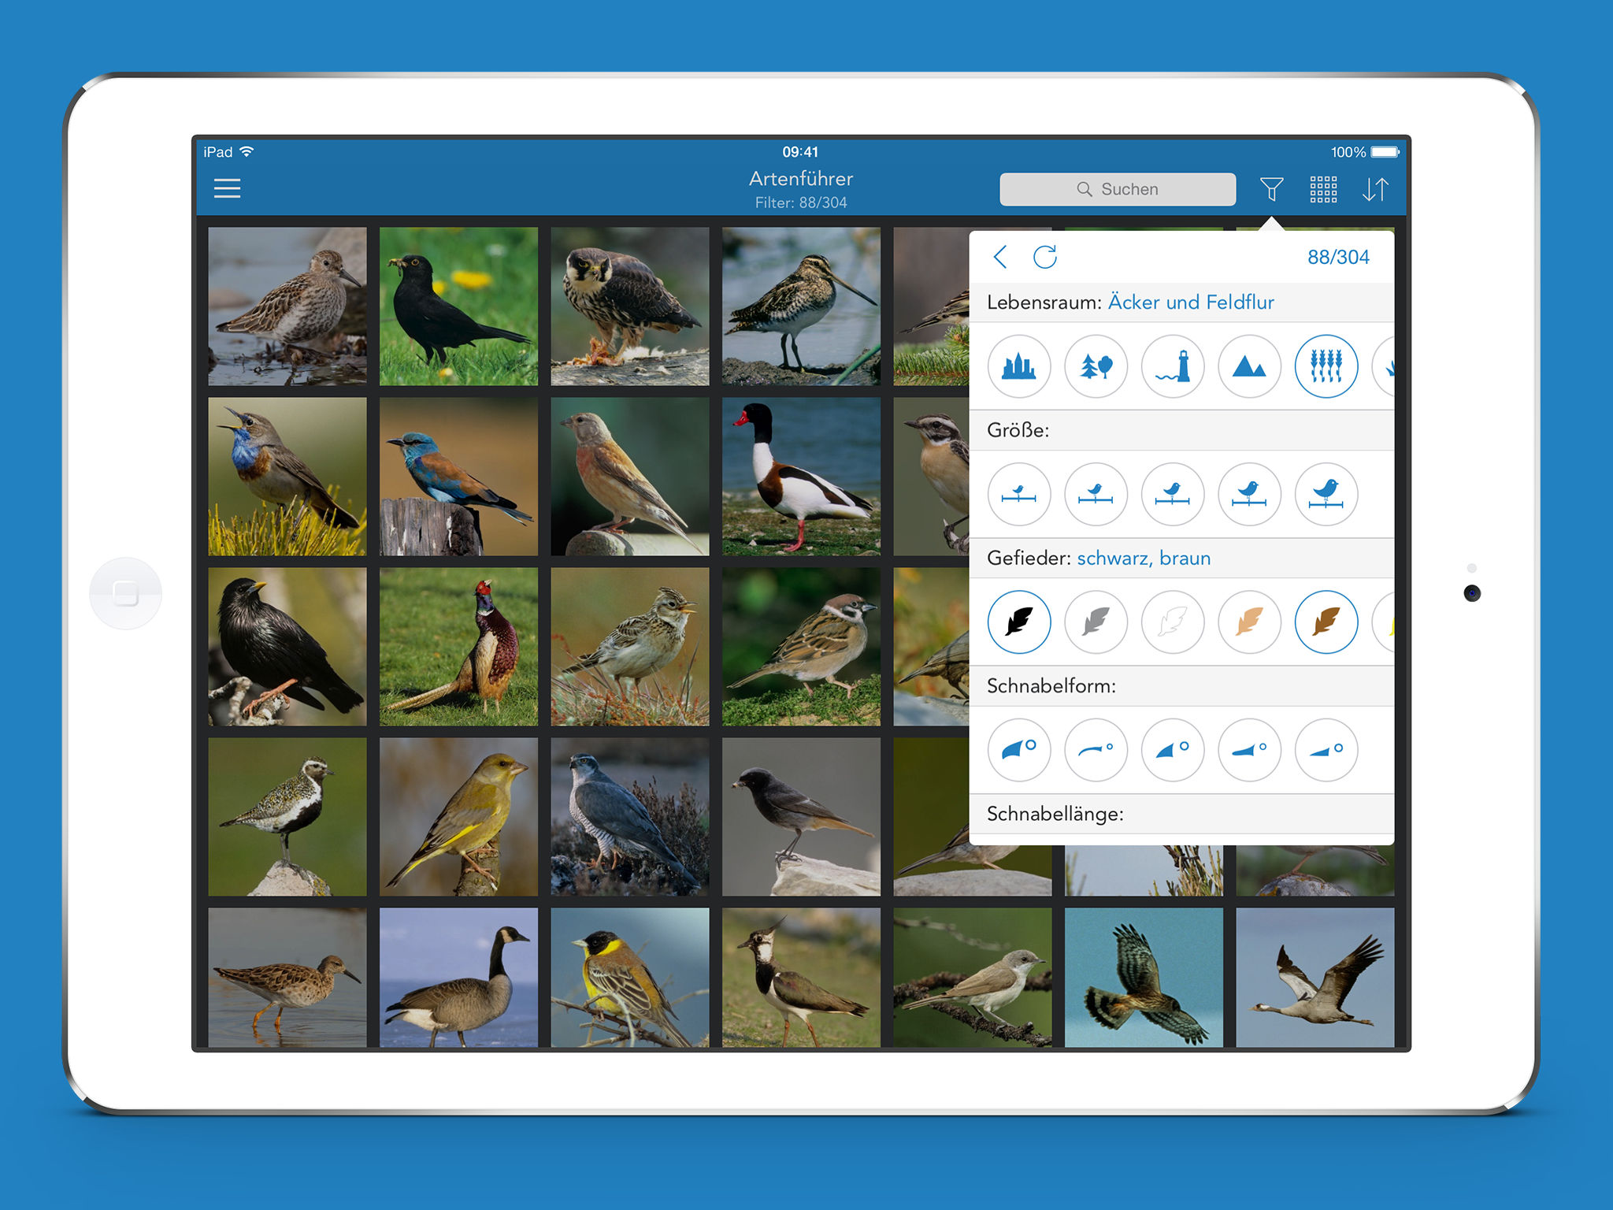This screenshot has height=1210, width=1613.
Task: Open the sort order arrows
Action: pos(1375,189)
